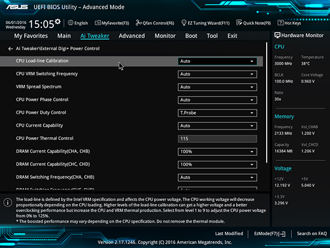Click Memory Frequency value 2133 MHz
This screenshot has height=248, width=330.
tap(283, 133)
